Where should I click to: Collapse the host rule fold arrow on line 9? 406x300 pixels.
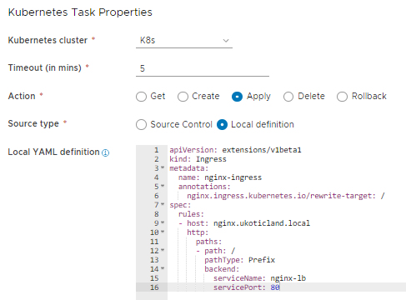(163, 222)
